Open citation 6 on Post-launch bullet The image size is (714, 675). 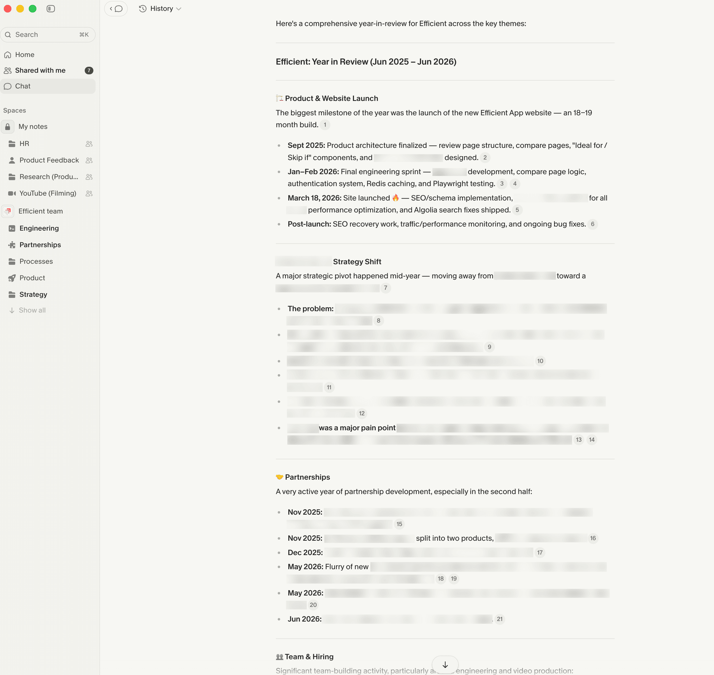tap(593, 224)
